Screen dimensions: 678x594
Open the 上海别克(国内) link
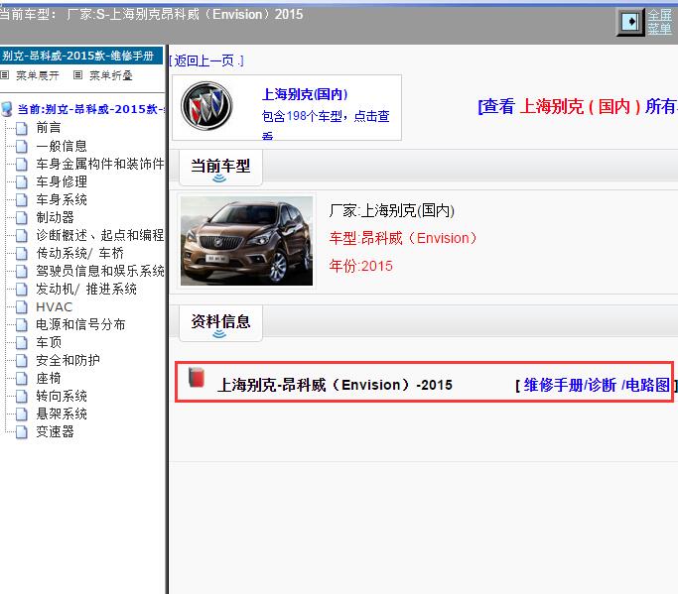click(x=305, y=94)
